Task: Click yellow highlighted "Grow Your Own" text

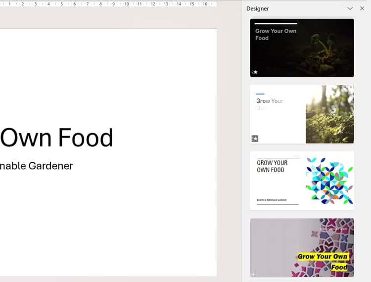Action: (323, 256)
